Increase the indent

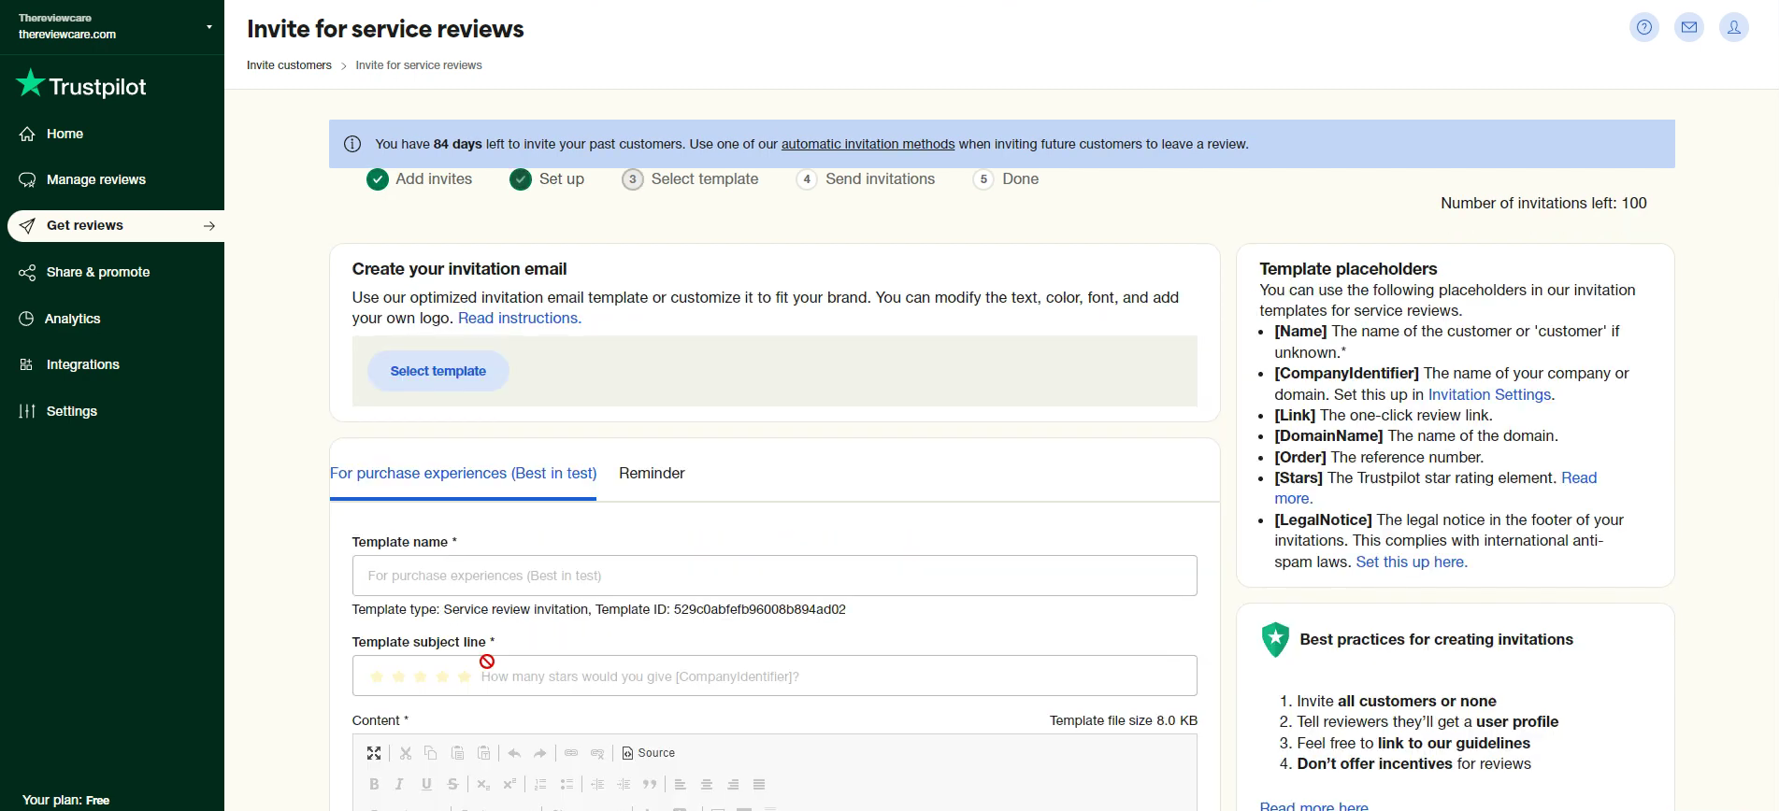(624, 785)
